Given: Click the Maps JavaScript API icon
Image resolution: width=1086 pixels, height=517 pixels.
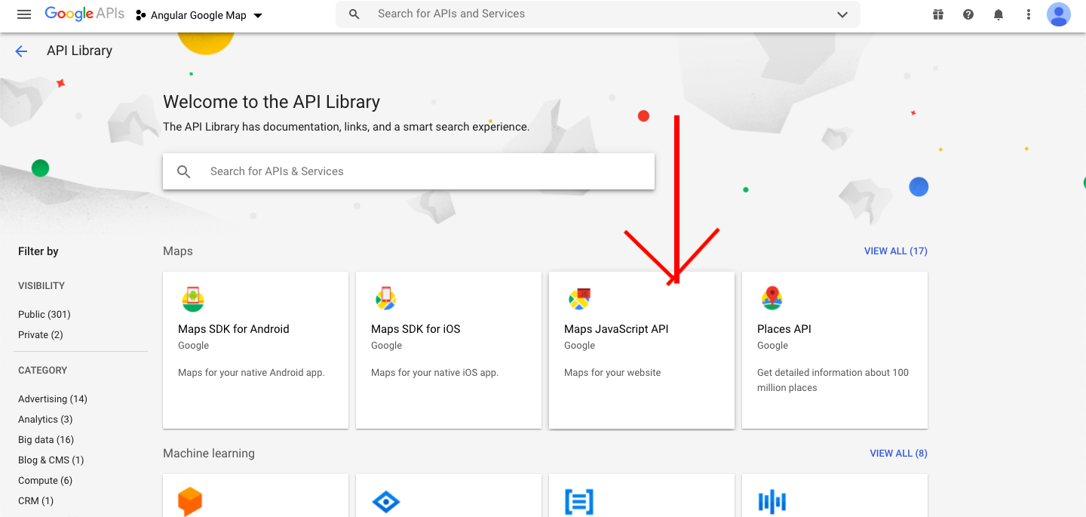Looking at the screenshot, I should [x=579, y=299].
